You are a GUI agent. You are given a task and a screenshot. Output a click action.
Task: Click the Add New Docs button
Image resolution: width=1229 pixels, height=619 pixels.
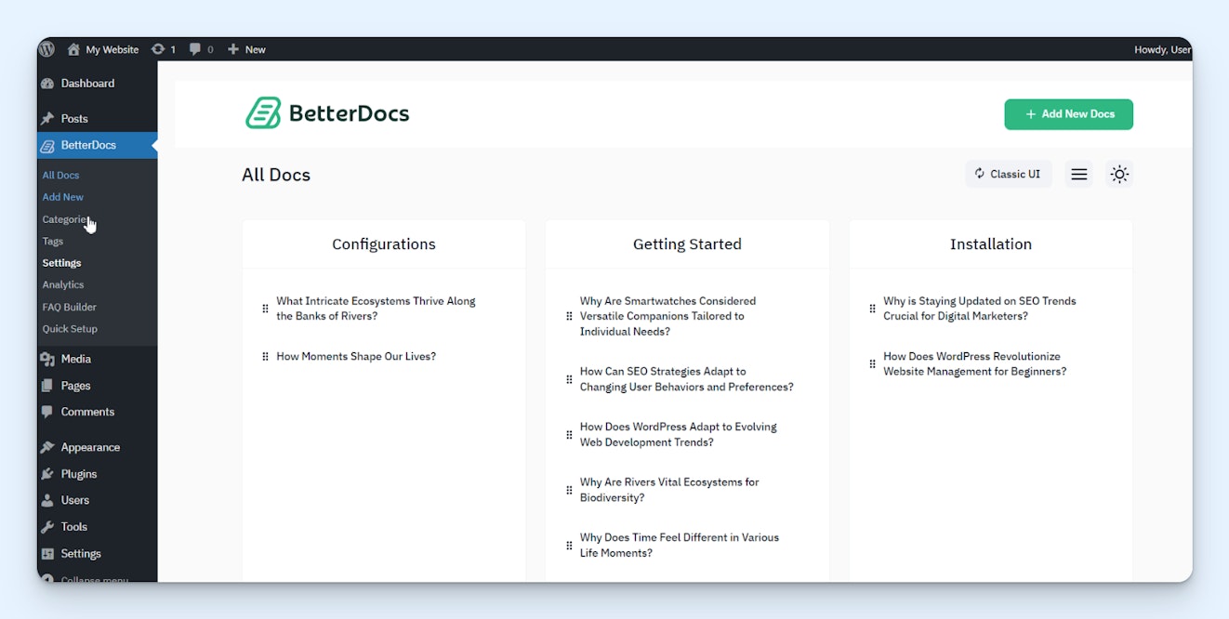point(1068,114)
